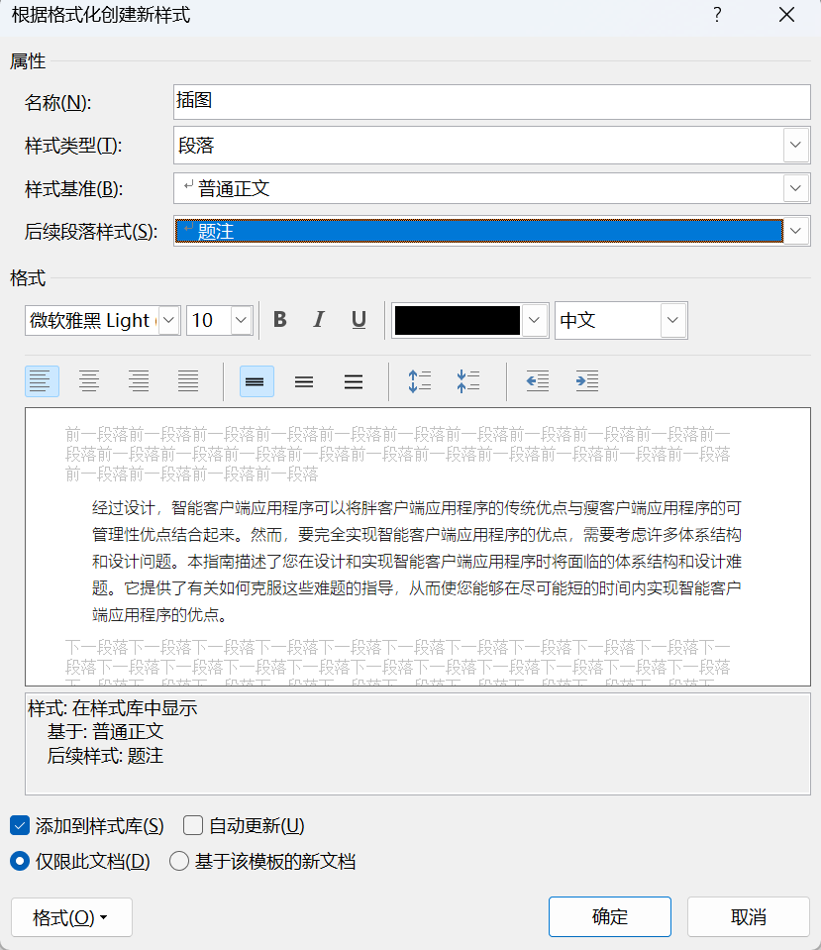This screenshot has height=950, width=821.
Task: Set double line spacing
Action: point(354,381)
